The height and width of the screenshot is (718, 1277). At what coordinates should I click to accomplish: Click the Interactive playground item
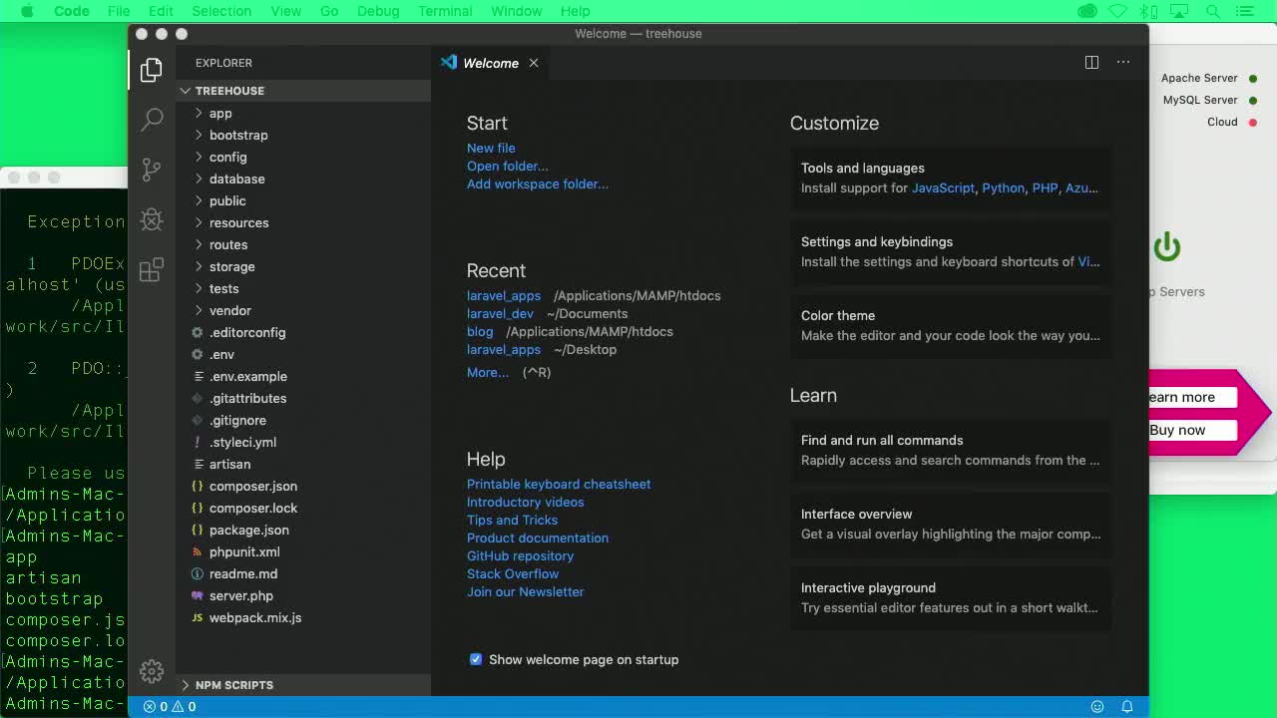click(951, 597)
